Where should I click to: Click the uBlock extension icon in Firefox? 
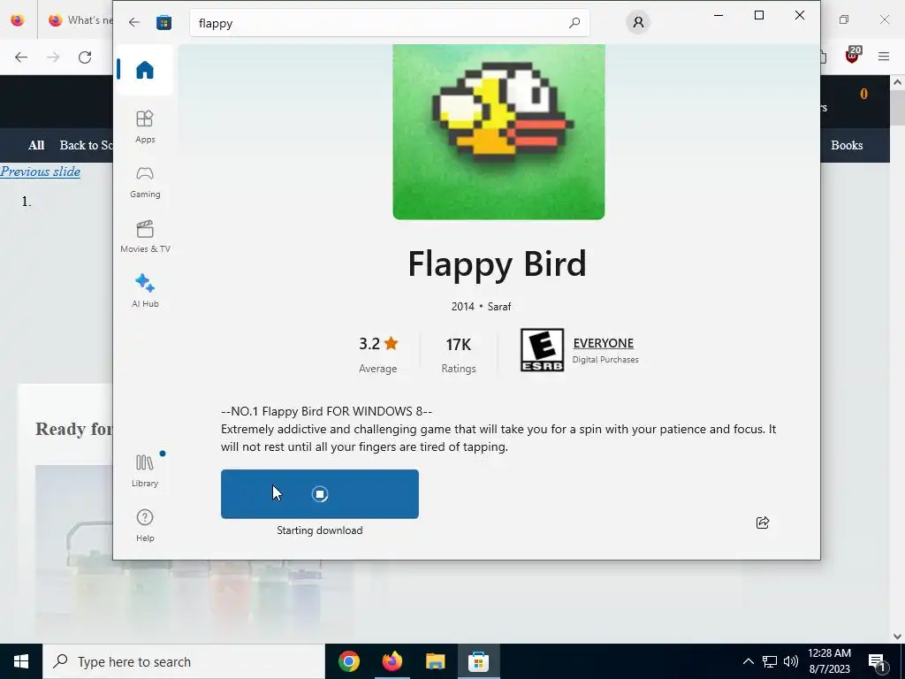[x=853, y=56]
